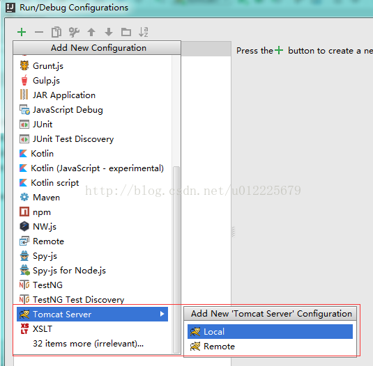
Task: Click the NW.js hexagon icon
Action: tap(24, 226)
